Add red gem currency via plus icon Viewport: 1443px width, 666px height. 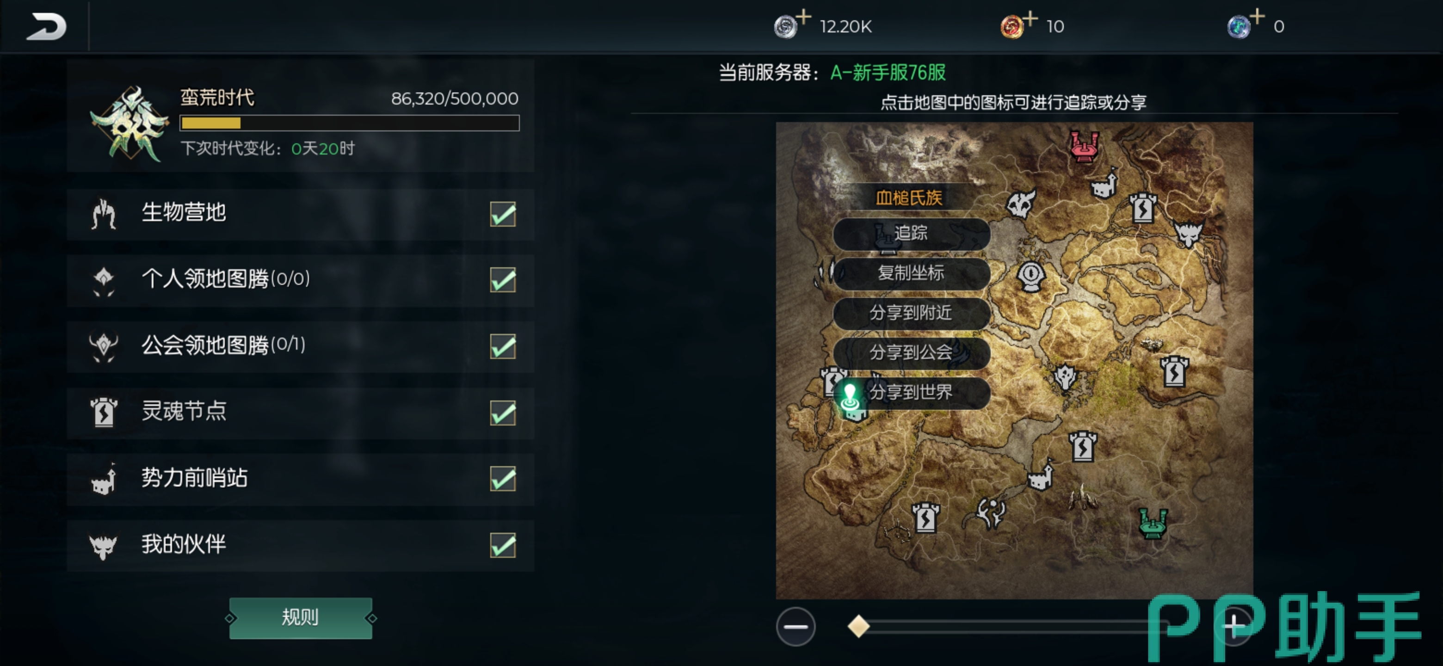coord(1030,18)
